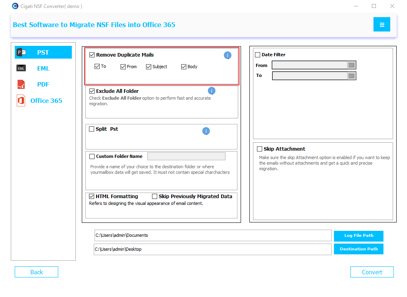Show info for Exclude All Folder
Image resolution: width=407 pixels, height=297 pixels.
(x=211, y=91)
